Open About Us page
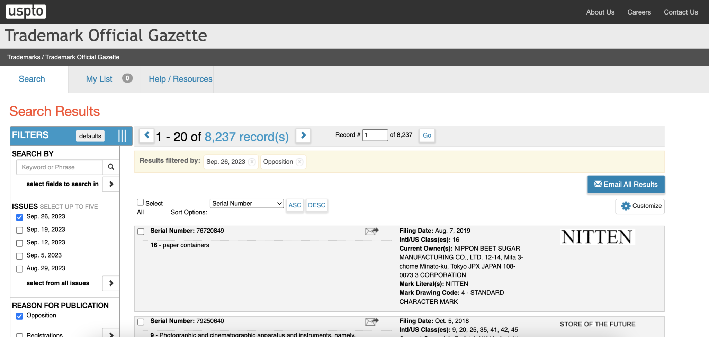Screen dimensions: 709x337 tap(600, 12)
